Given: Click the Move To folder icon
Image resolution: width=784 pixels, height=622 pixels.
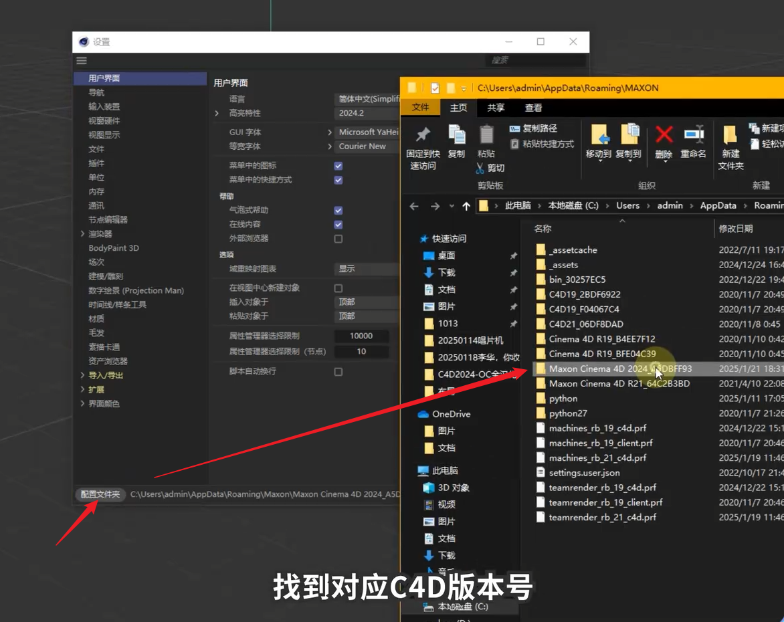Looking at the screenshot, I should (x=598, y=136).
